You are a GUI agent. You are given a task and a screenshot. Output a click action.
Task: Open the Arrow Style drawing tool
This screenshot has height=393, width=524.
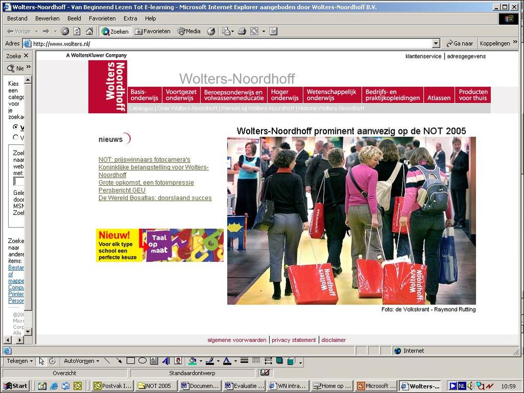pyautogui.click(x=268, y=361)
